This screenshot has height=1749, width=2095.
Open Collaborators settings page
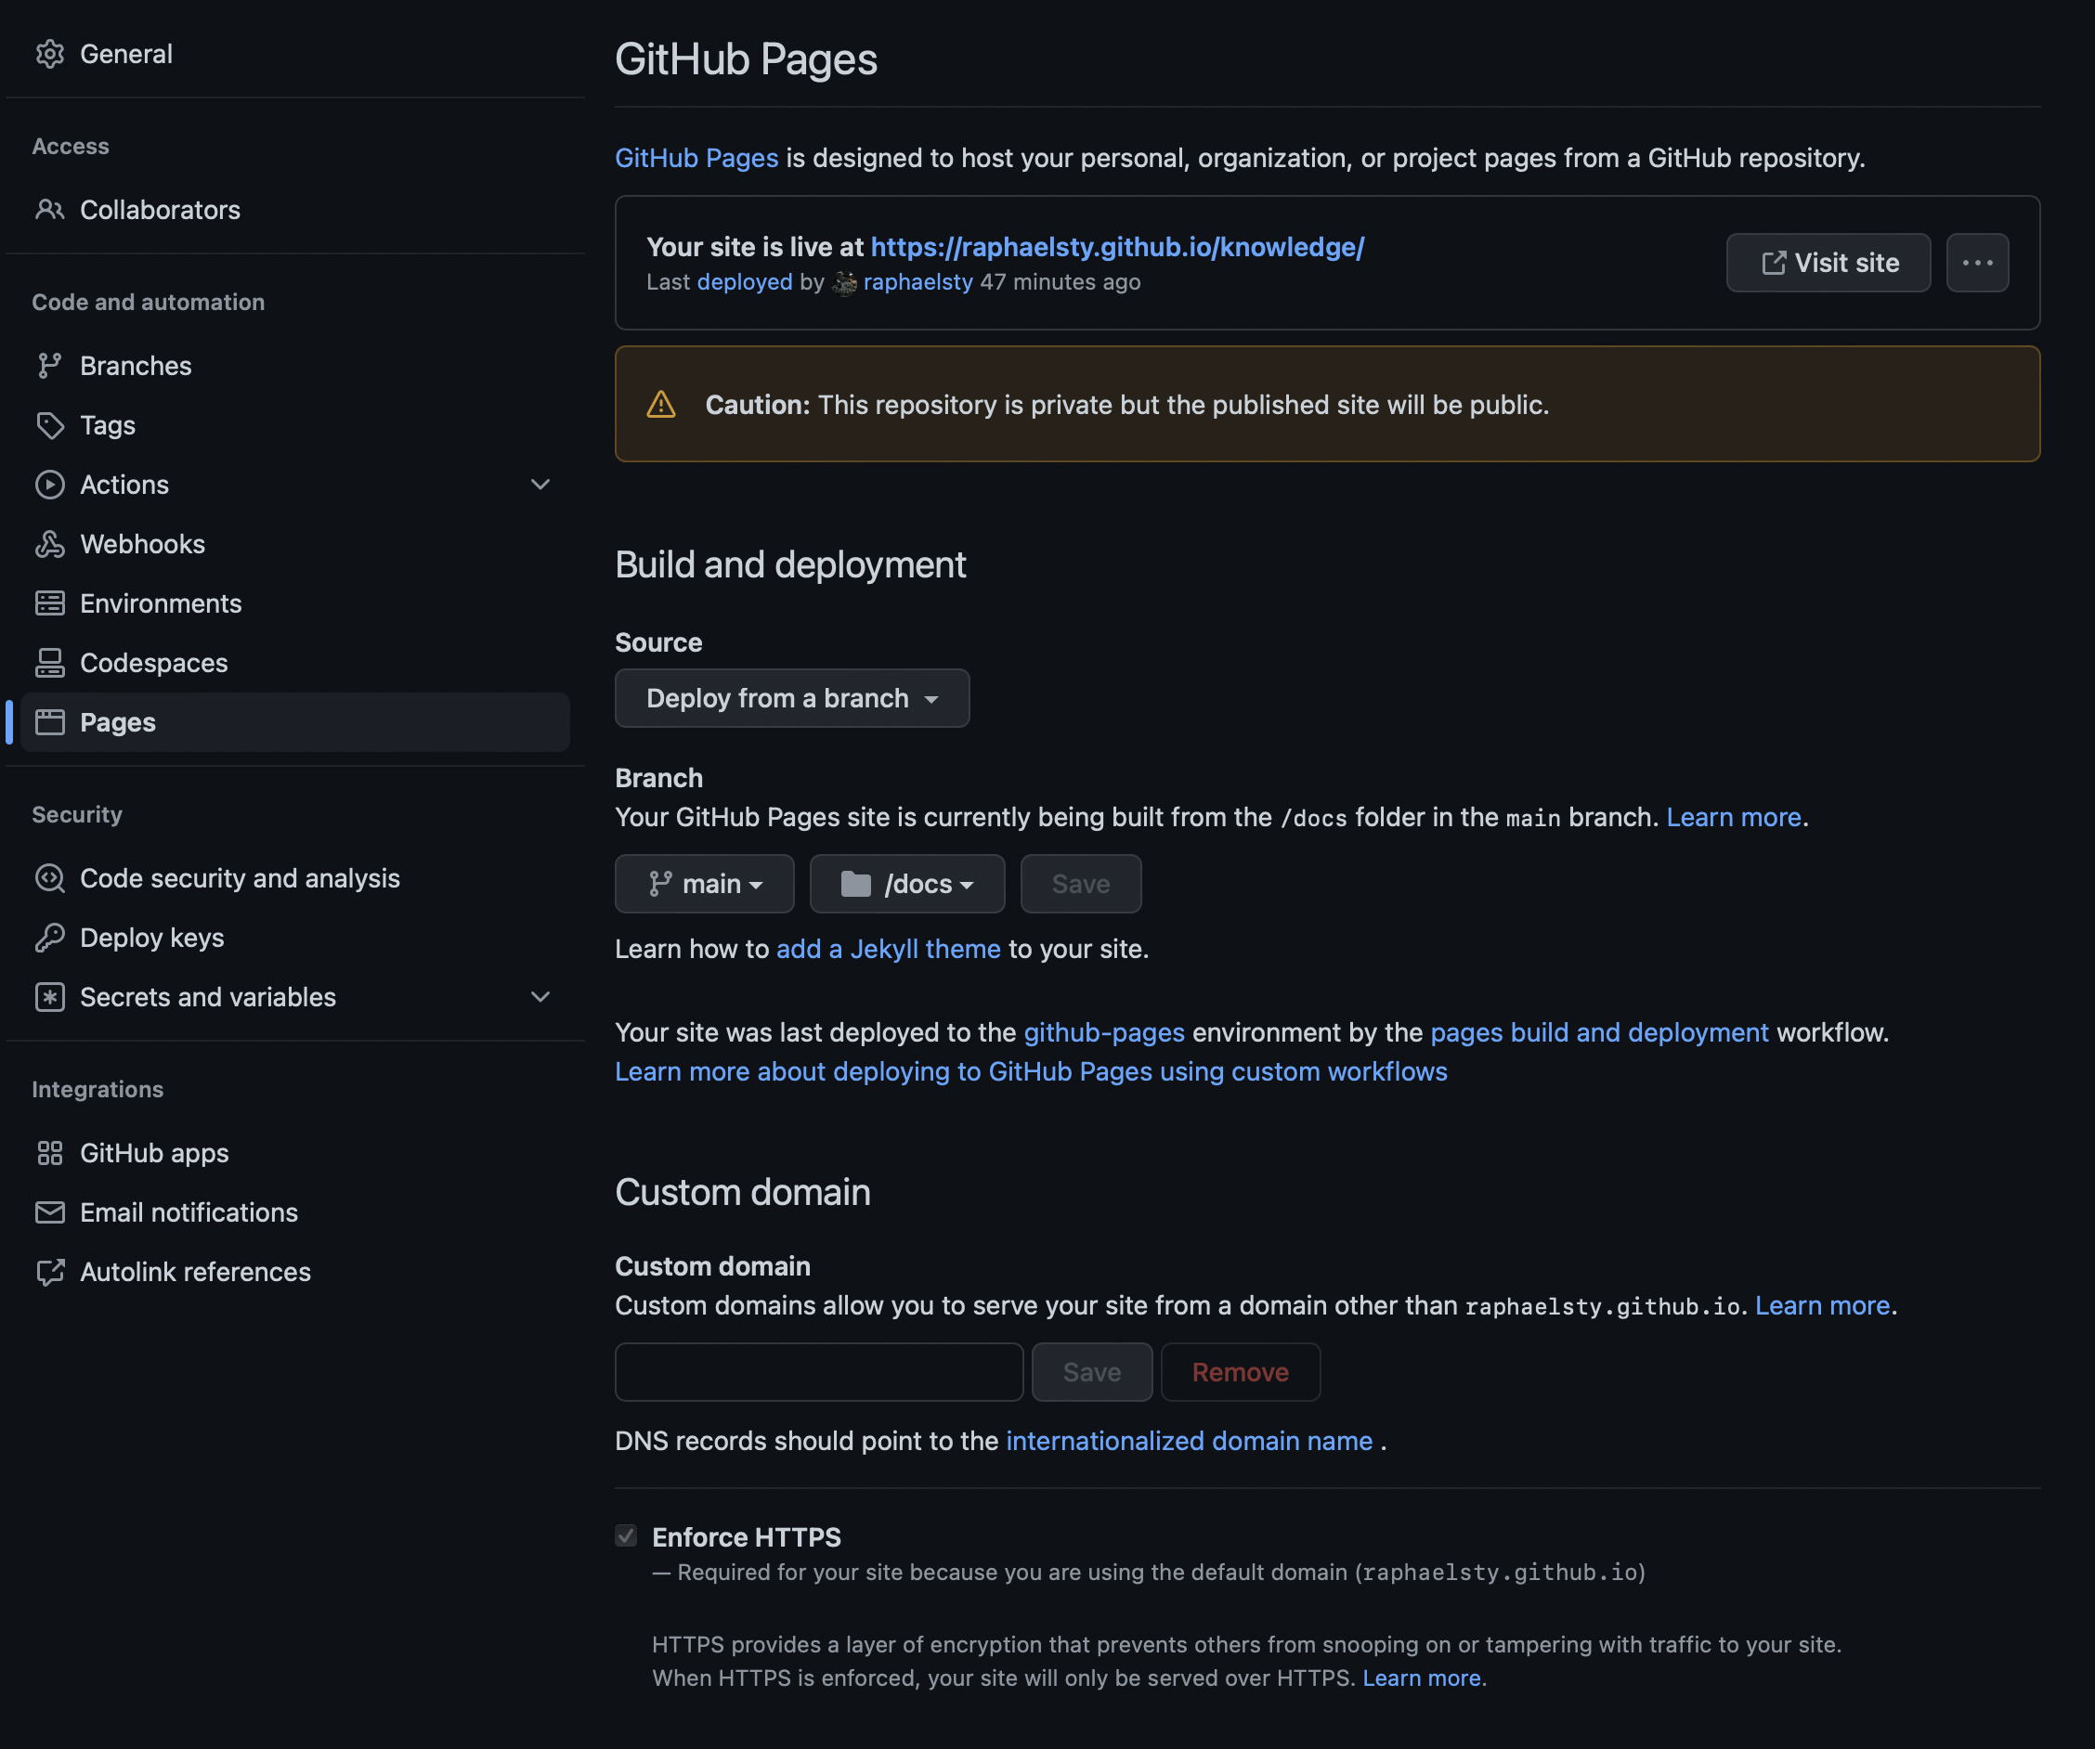coord(160,211)
